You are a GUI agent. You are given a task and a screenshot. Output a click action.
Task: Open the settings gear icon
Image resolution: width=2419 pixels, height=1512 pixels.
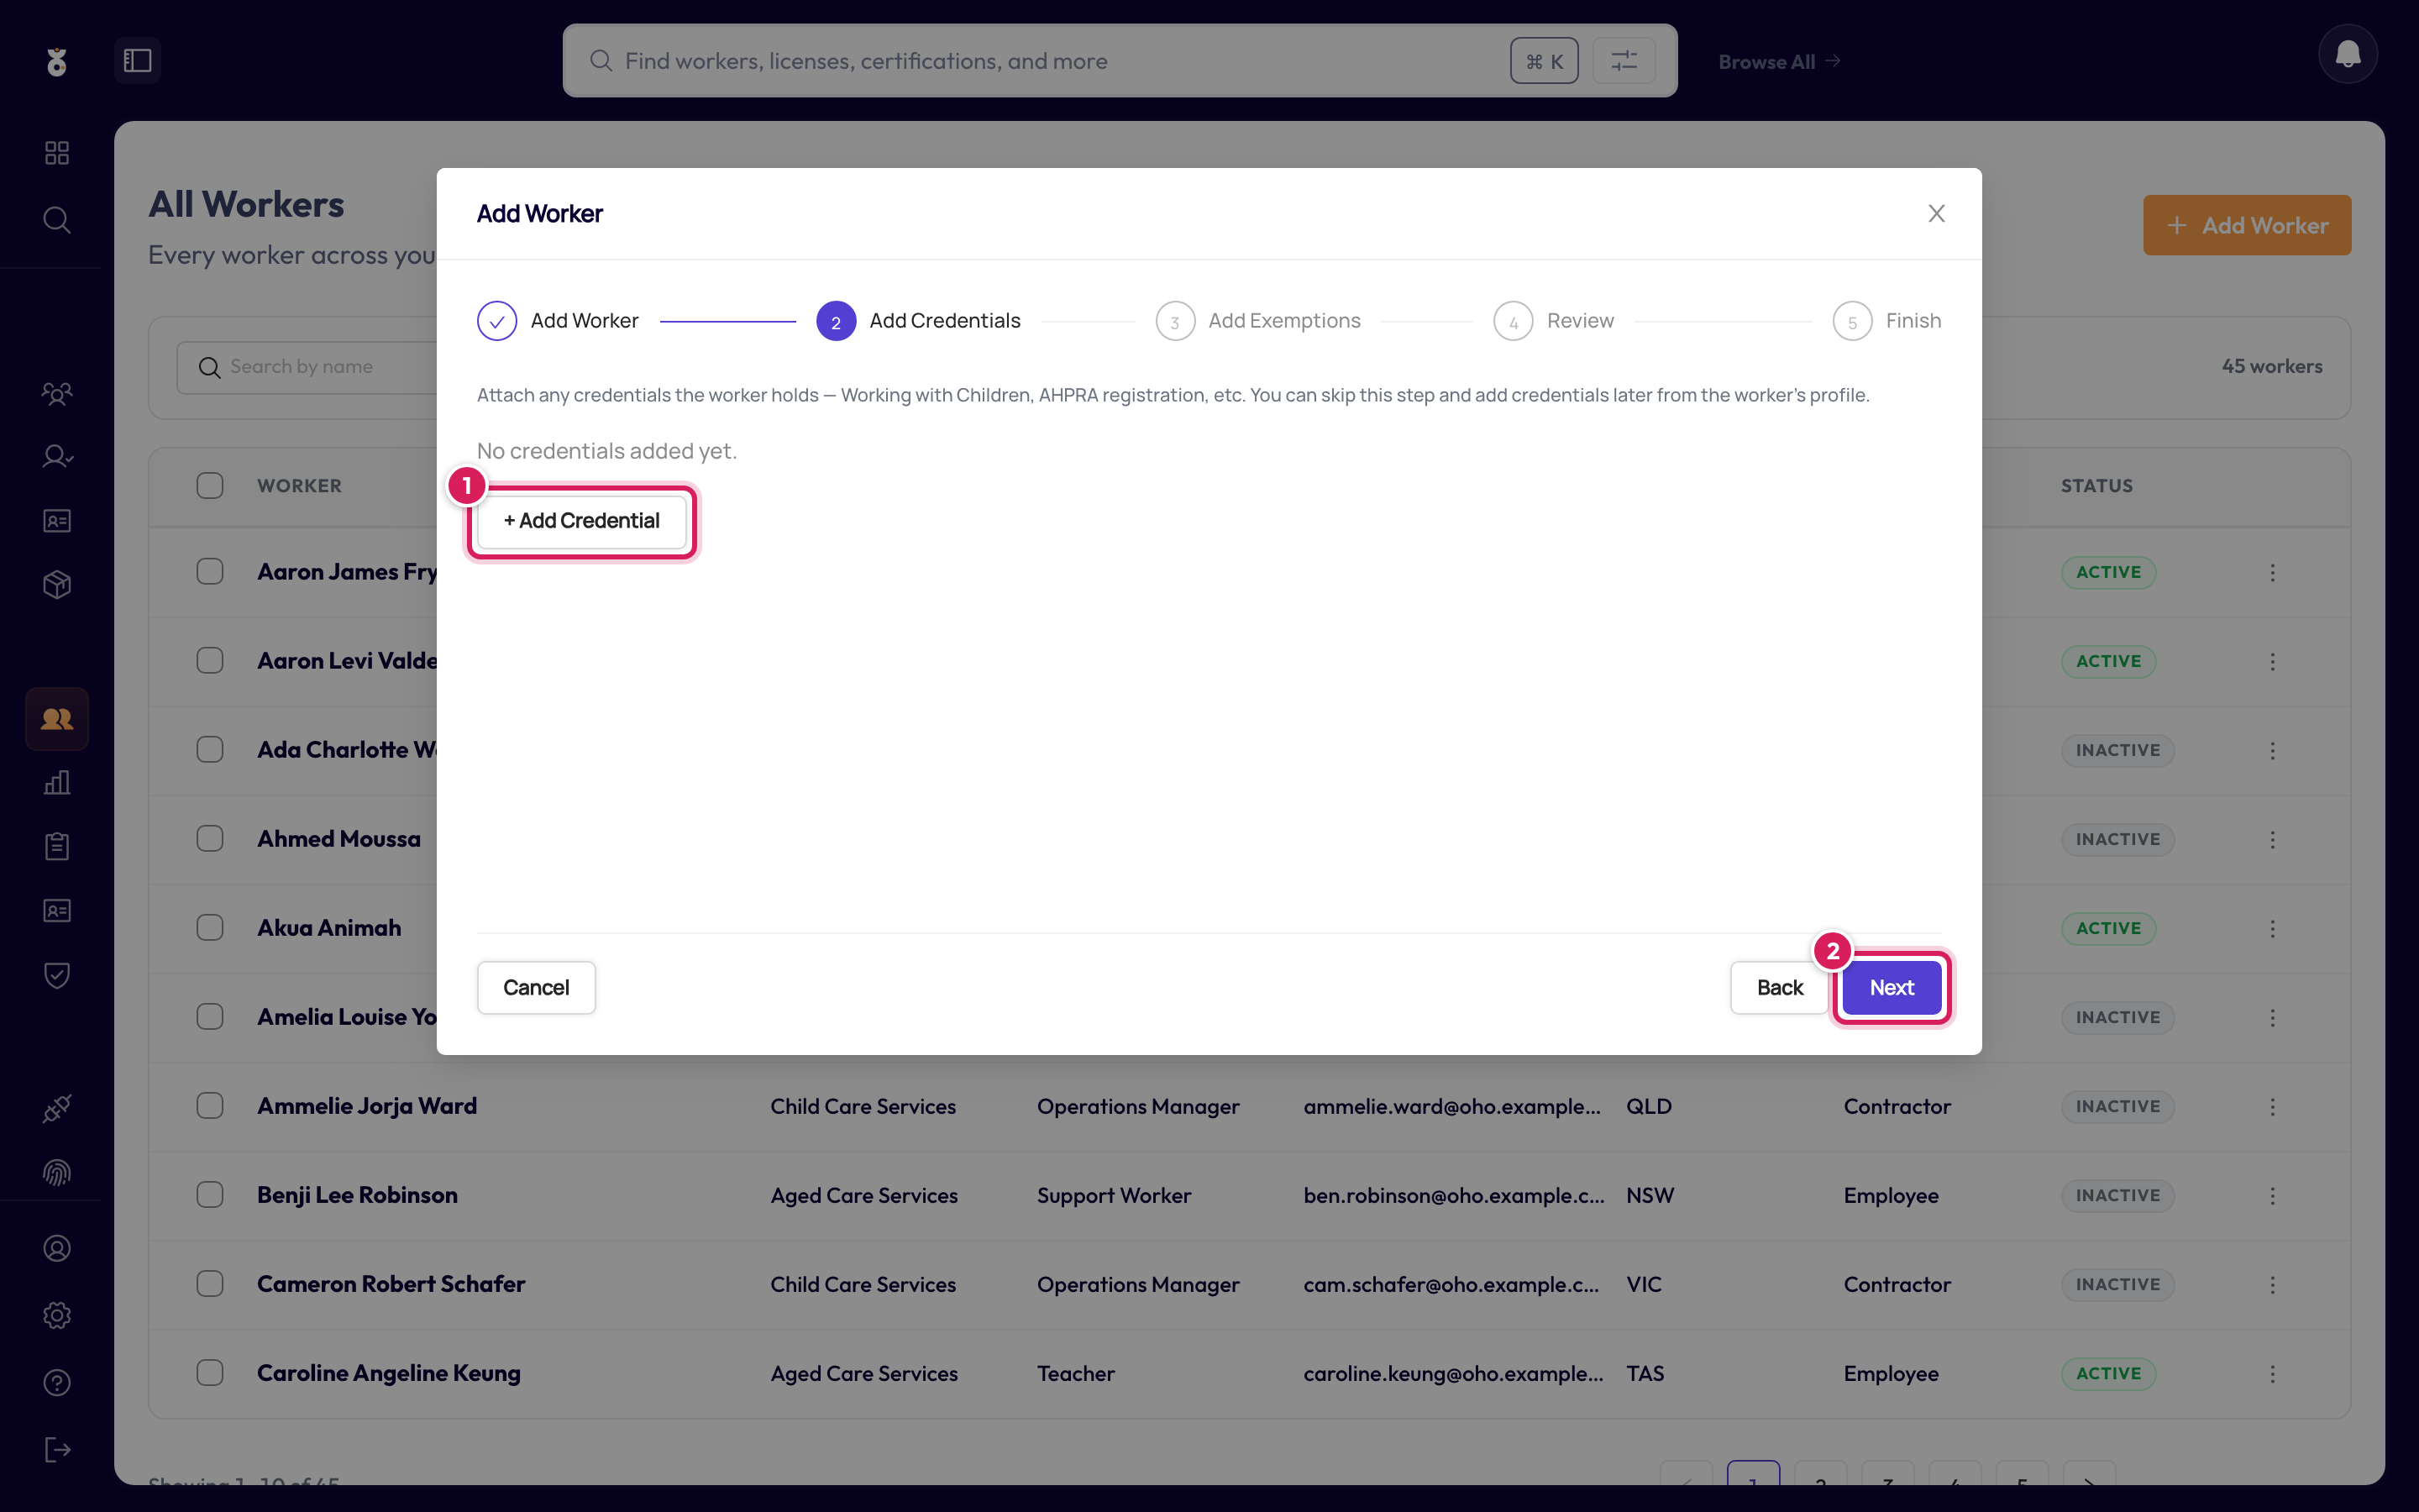click(x=57, y=1315)
